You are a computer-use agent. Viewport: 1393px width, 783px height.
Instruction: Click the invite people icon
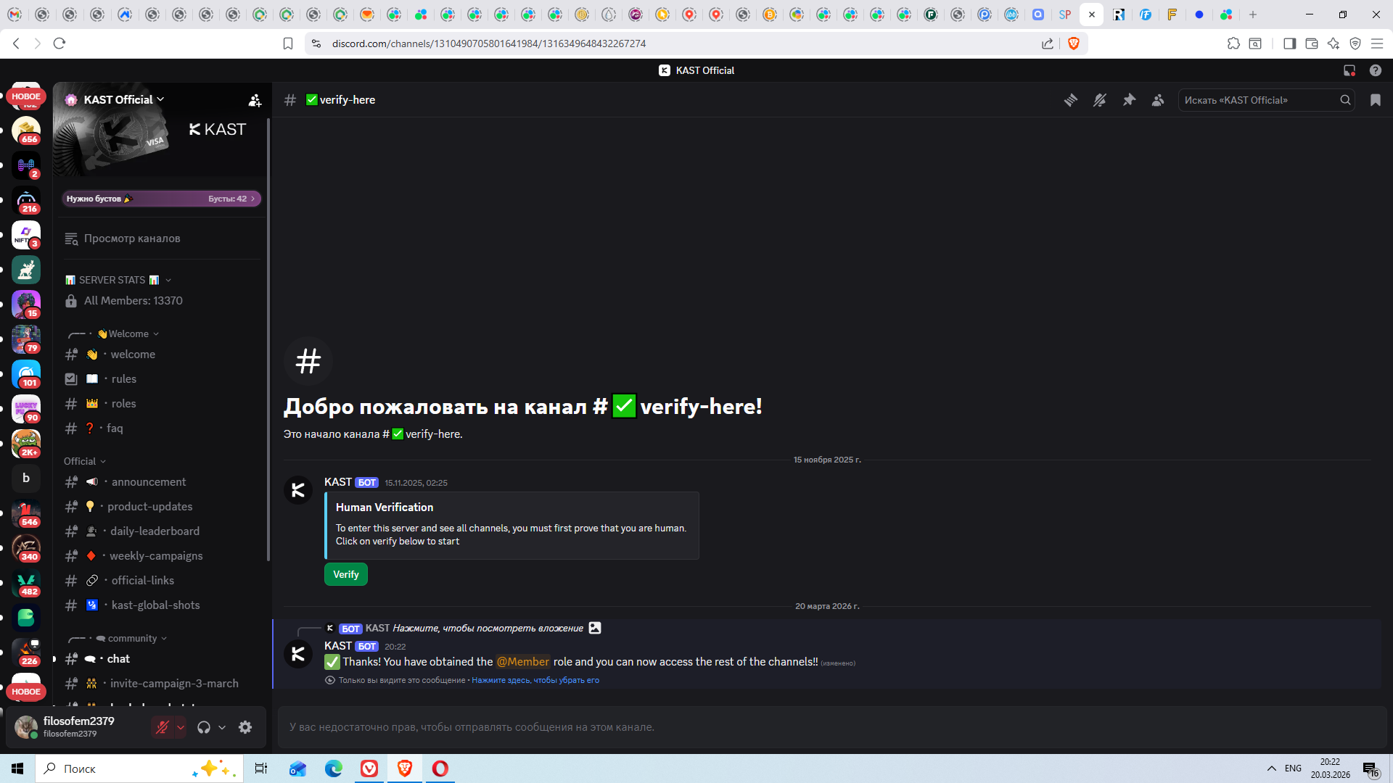(255, 101)
